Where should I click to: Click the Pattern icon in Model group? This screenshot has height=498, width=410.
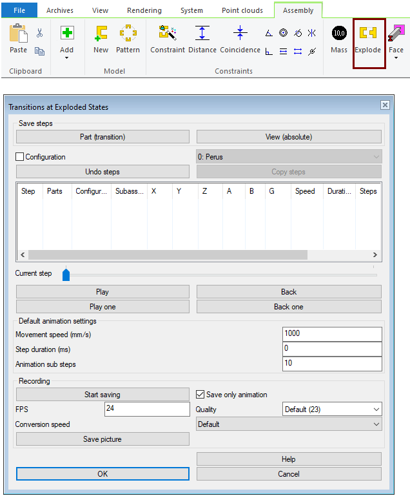click(x=128, y=34)
